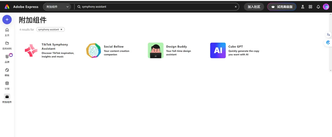The width and height of the screenshot is (332, 137).
Task: Click the 试用高级版 premium button
Action: 282,7
